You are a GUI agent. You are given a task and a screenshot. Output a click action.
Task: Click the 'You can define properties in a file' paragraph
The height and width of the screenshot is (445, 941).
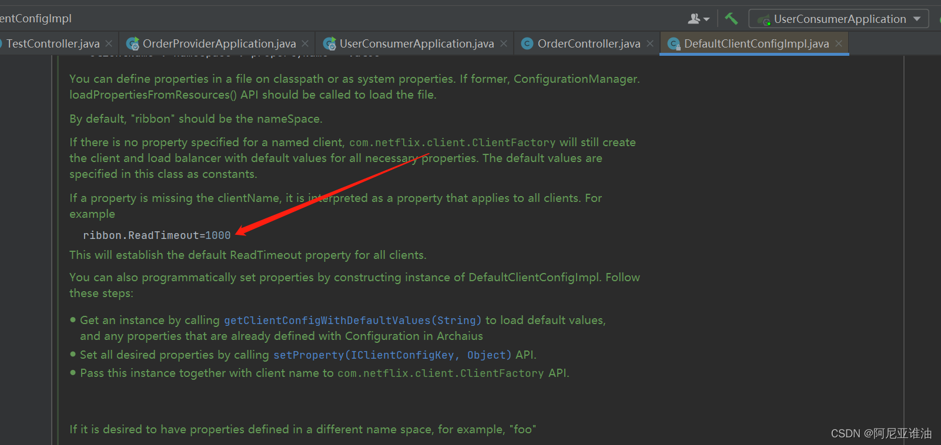(x=354, y=86)
